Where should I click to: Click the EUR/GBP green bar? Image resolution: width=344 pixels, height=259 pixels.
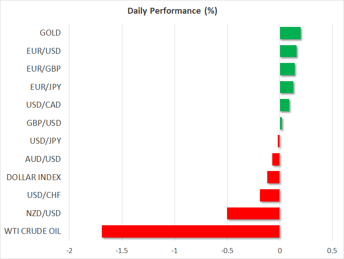[287, 69]
